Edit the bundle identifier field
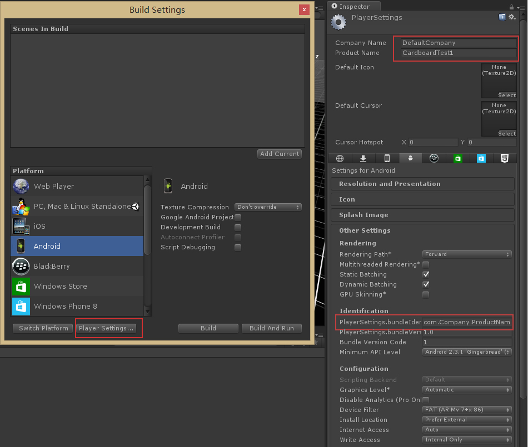The image size is (528, 447). (x=467, y=322)
